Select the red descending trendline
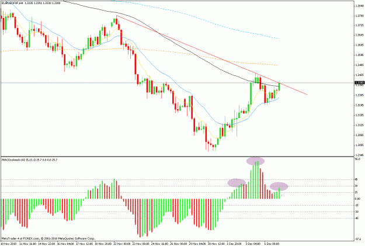365x246 pixels. click(212, 55)
